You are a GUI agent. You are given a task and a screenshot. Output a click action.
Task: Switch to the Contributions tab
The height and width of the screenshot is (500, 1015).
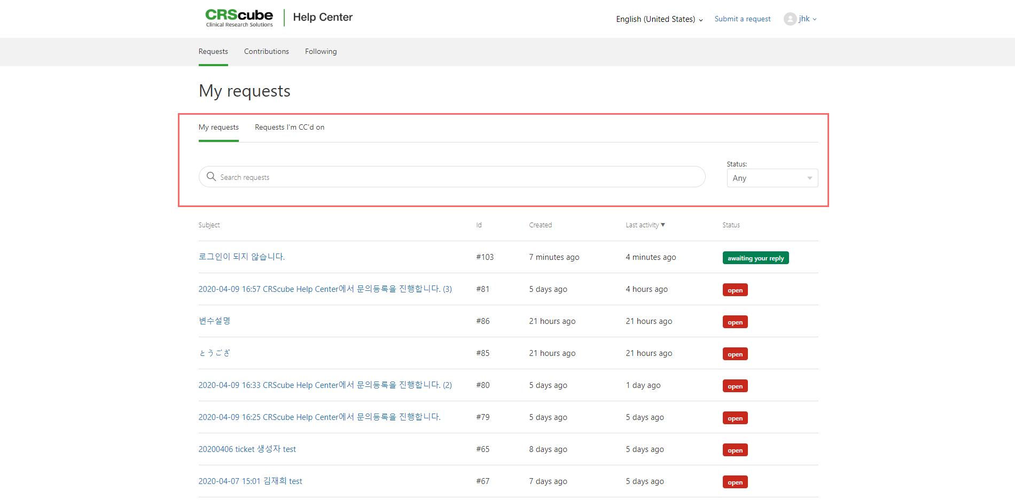[266, 52]
